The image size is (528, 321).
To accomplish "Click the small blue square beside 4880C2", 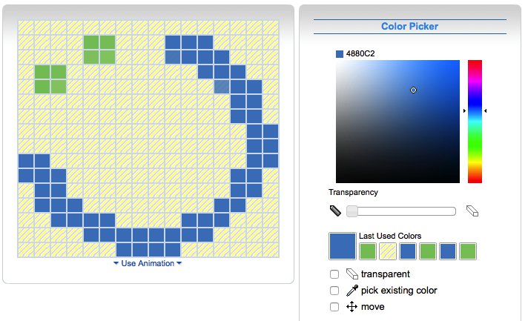I will pos(340,54).
